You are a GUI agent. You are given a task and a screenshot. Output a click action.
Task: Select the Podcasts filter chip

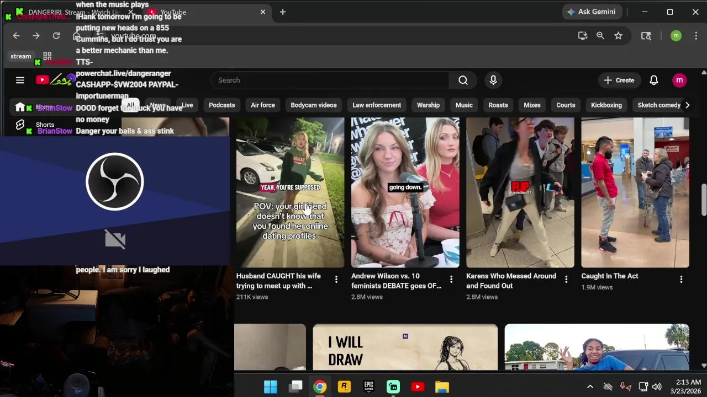[222, 105]
